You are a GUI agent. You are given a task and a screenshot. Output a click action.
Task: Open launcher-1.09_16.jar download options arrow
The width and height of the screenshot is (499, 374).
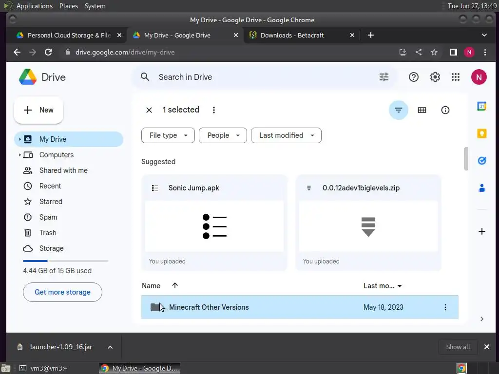pyautogui.click(x=110, y=347)
